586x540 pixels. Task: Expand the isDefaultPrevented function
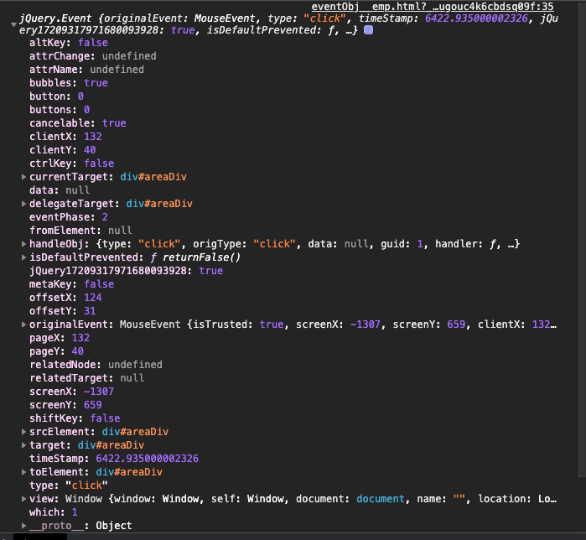[x=23, y=257]
